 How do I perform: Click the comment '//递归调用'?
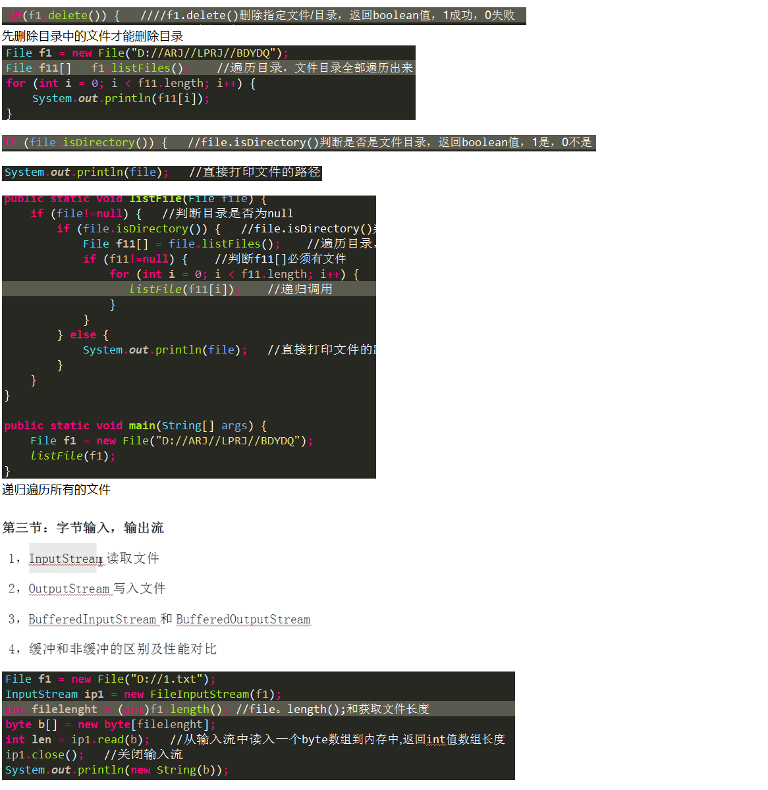[300, 289]
